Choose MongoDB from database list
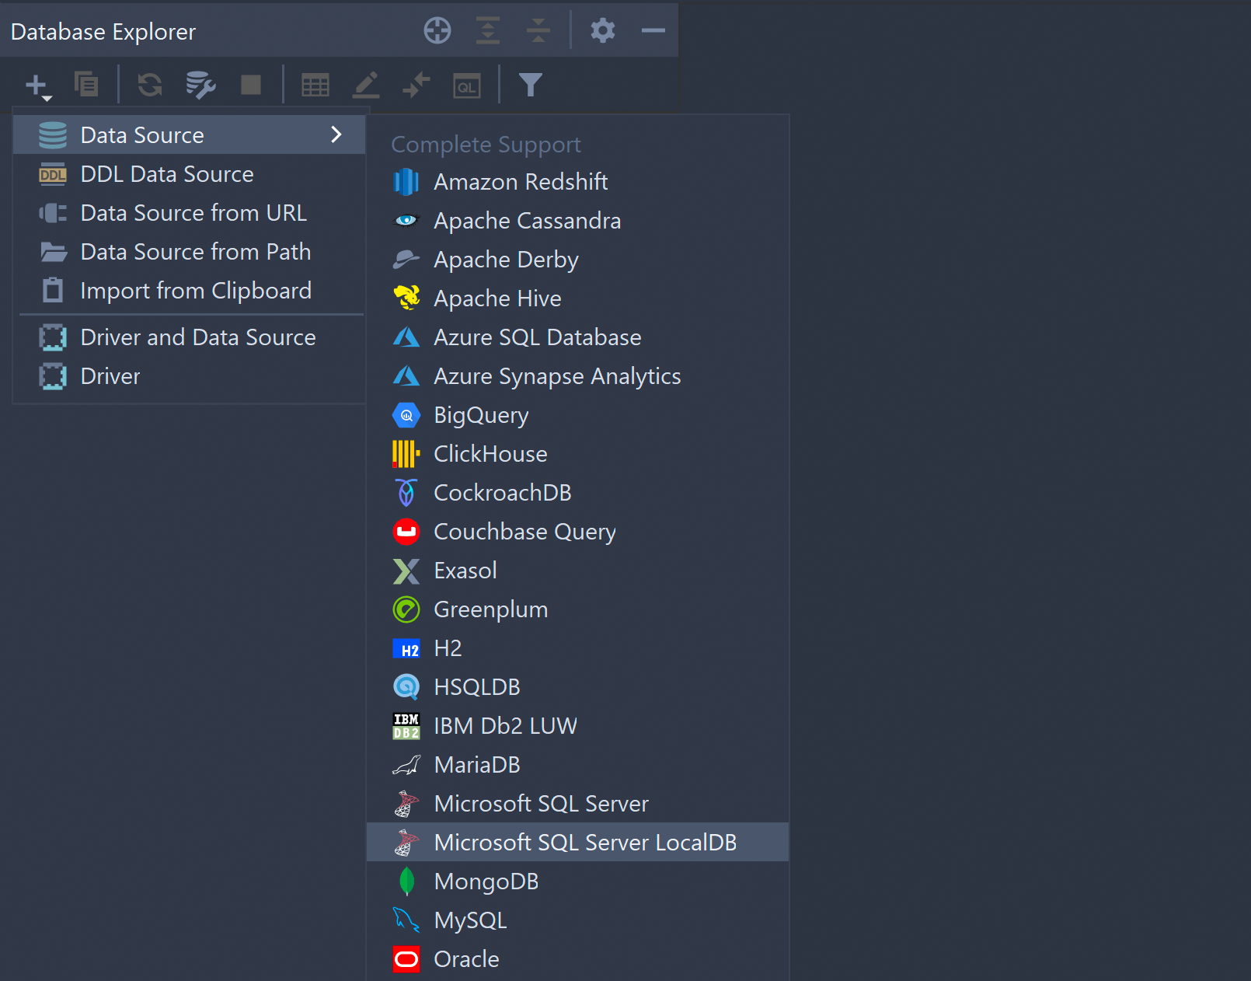The height and width of the screenshot is (981, 1251). click(x=486, y=882)
